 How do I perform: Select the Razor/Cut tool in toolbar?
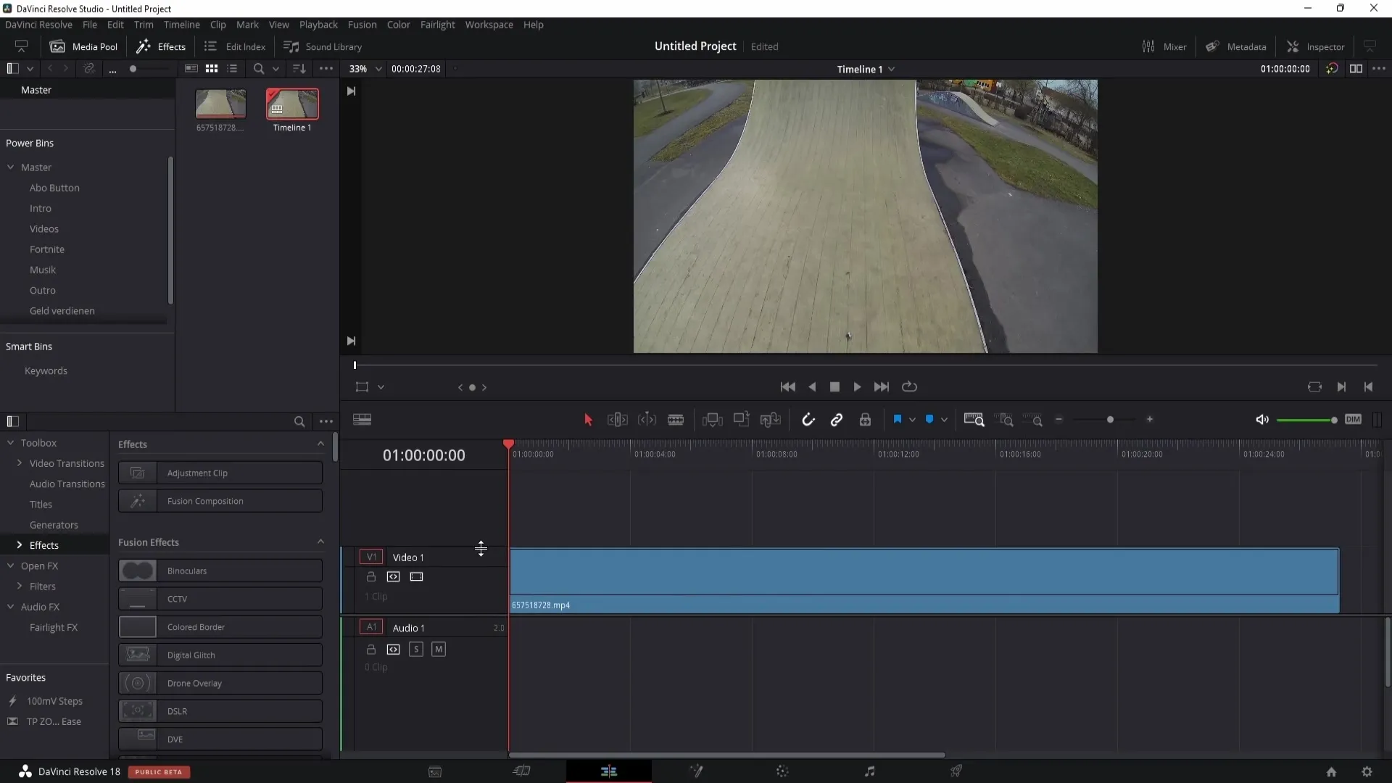click(x=678, y=420)
